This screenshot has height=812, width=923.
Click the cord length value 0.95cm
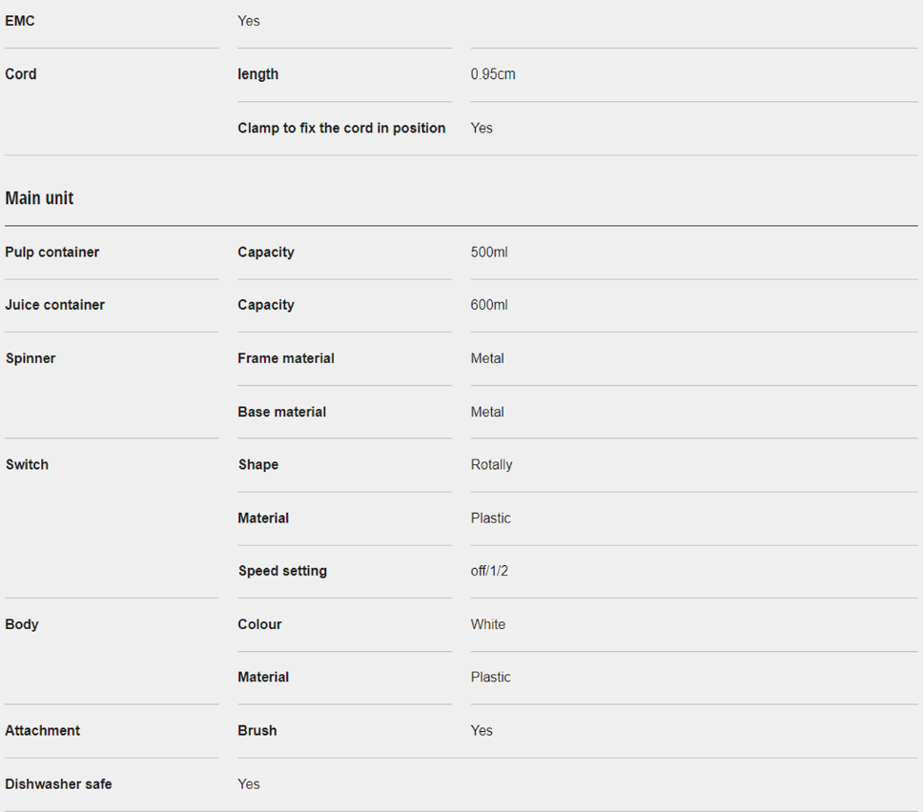493,74
